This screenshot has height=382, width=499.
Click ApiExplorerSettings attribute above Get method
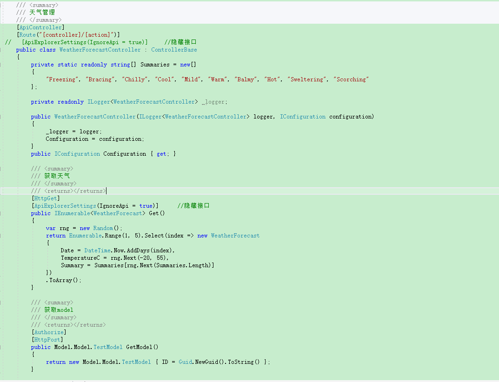[65, 206]
